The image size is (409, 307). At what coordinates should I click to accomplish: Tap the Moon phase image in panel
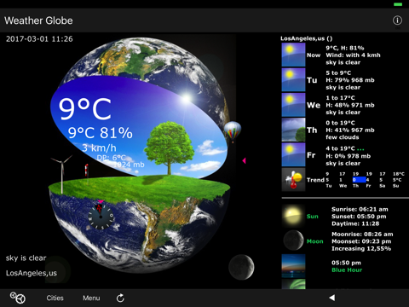[x=293, y=240]
